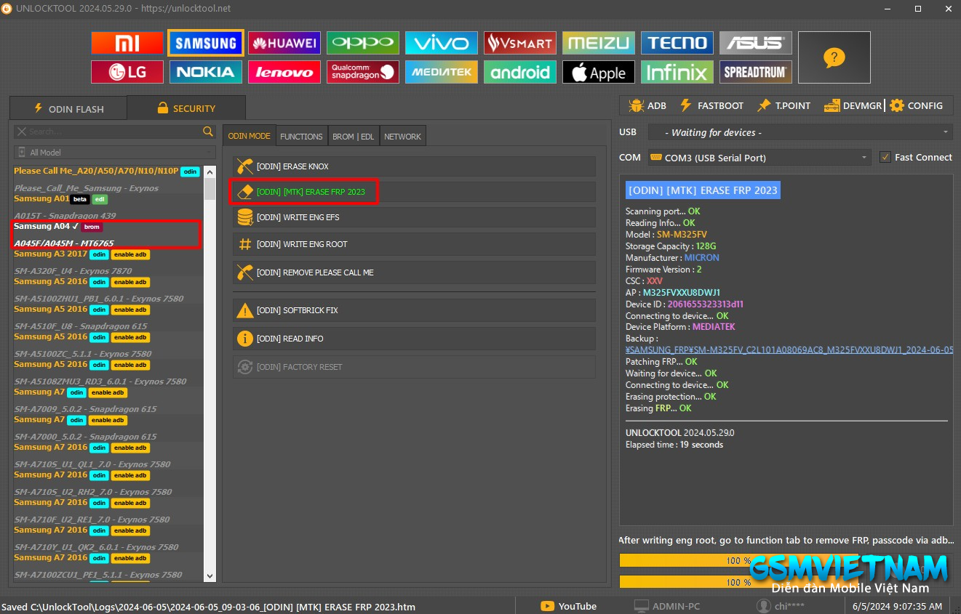Expand the All Model filter dropdown
This screenshot has height=614, width=961.
(x=114, y=153)
